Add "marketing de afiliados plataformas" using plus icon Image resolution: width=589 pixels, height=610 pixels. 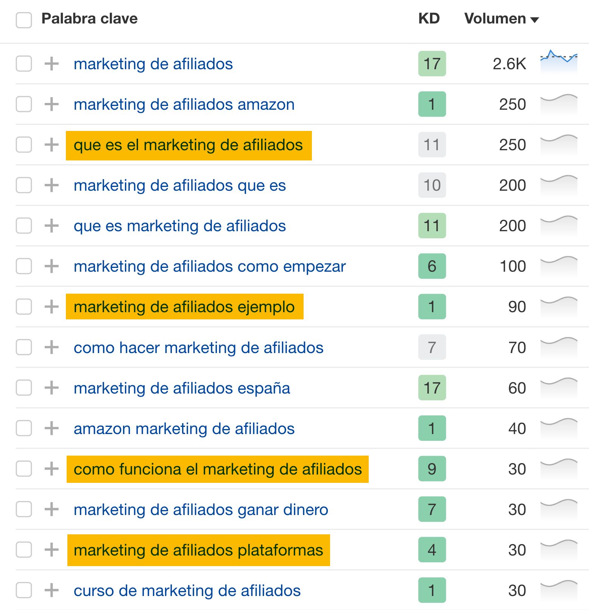click(x=52, y=550)
